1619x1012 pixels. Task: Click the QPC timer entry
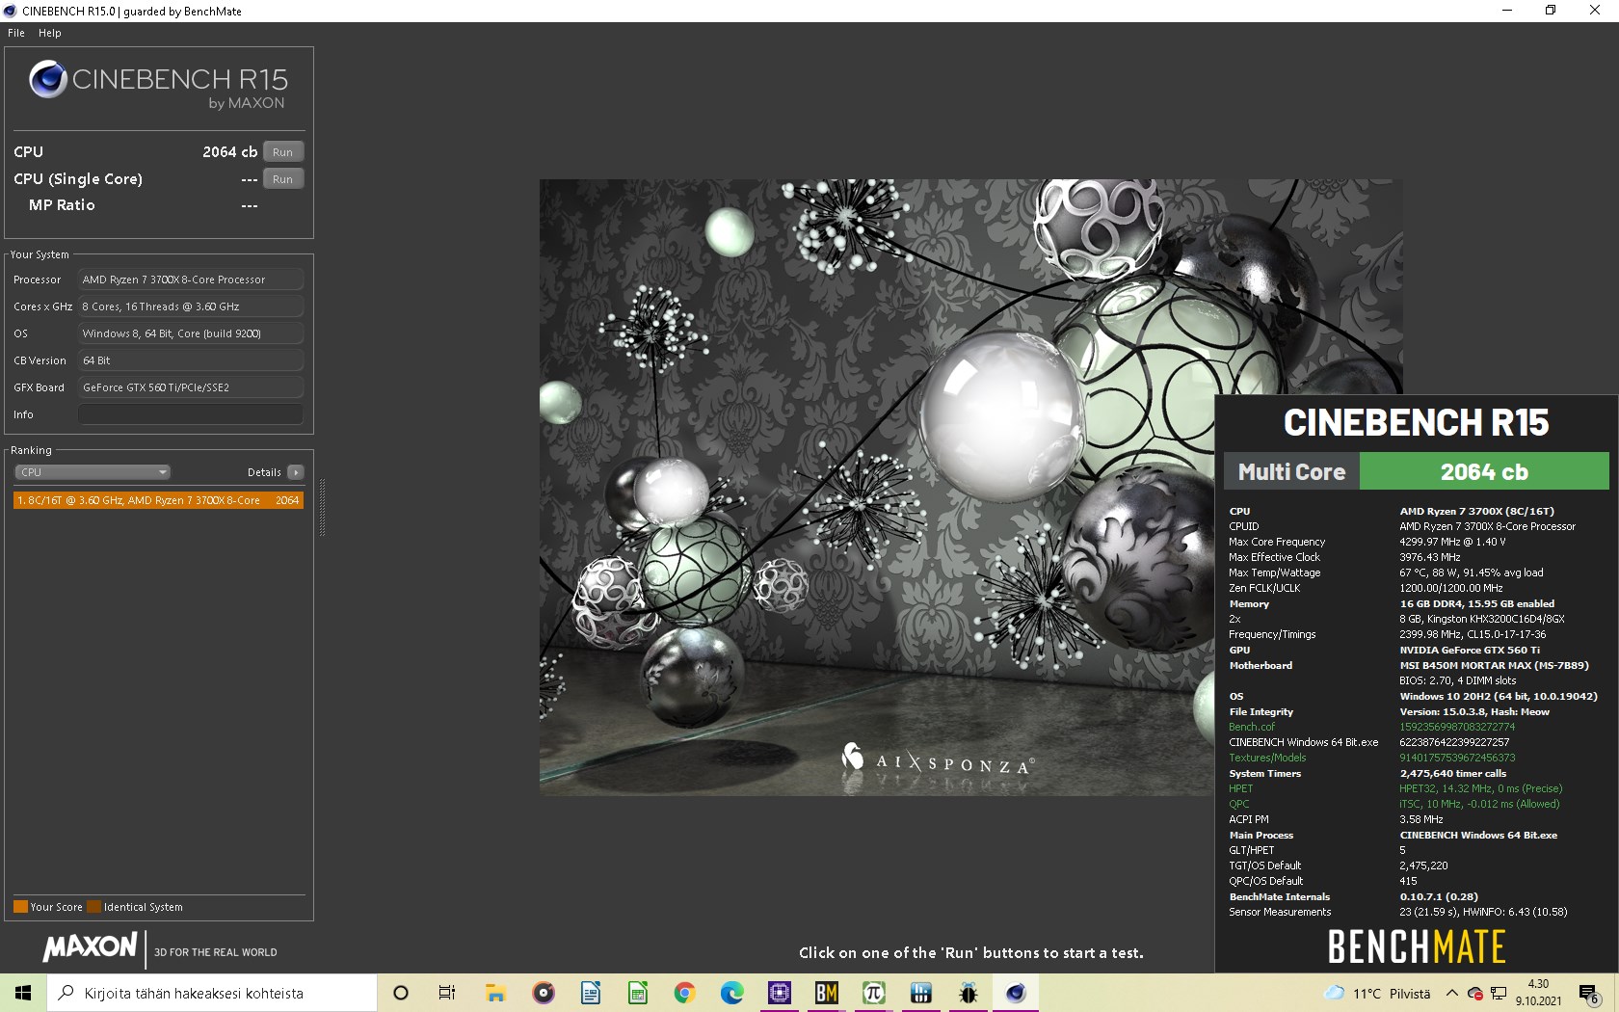point(1238,804)
